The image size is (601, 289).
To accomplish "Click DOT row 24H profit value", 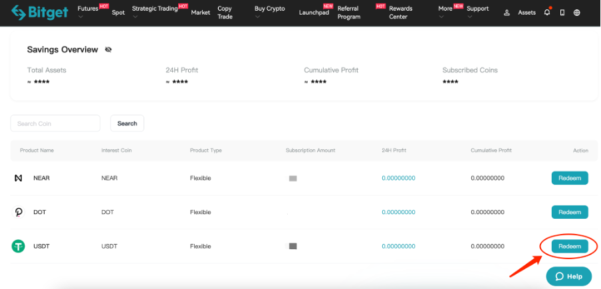I will pos(399,212).
